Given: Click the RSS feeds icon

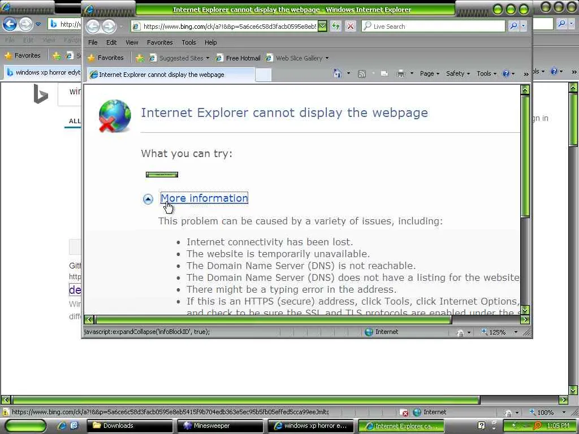Looking at the screenshot, I should click(x=362, y=74).
